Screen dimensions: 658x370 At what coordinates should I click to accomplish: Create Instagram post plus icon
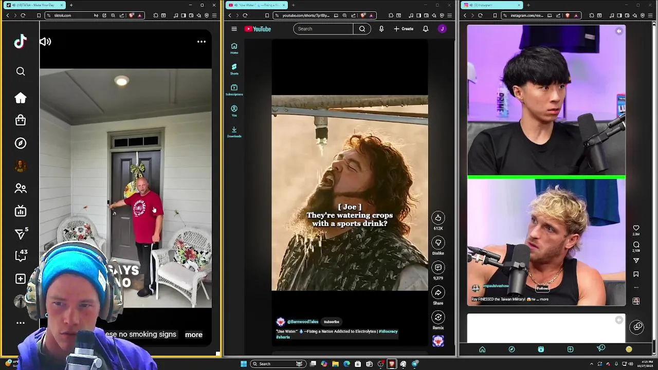pos(570,349)
